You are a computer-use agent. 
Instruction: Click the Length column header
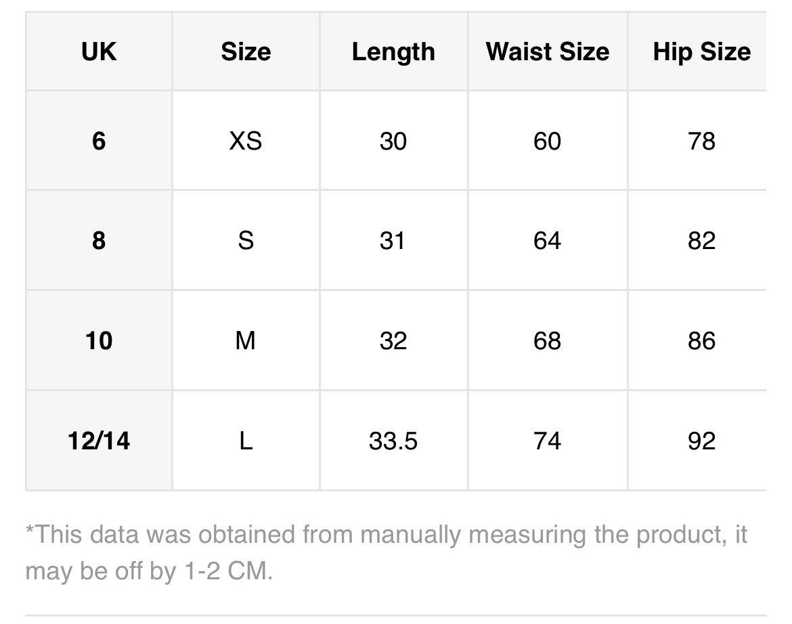pos(393,52)
